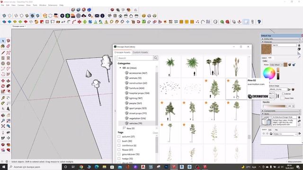
Task: Click the Enscape feedback envelope icon
Action: (97, 16)
